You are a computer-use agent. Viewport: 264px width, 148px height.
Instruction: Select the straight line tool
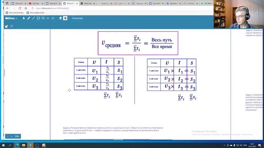coord(33,18)
